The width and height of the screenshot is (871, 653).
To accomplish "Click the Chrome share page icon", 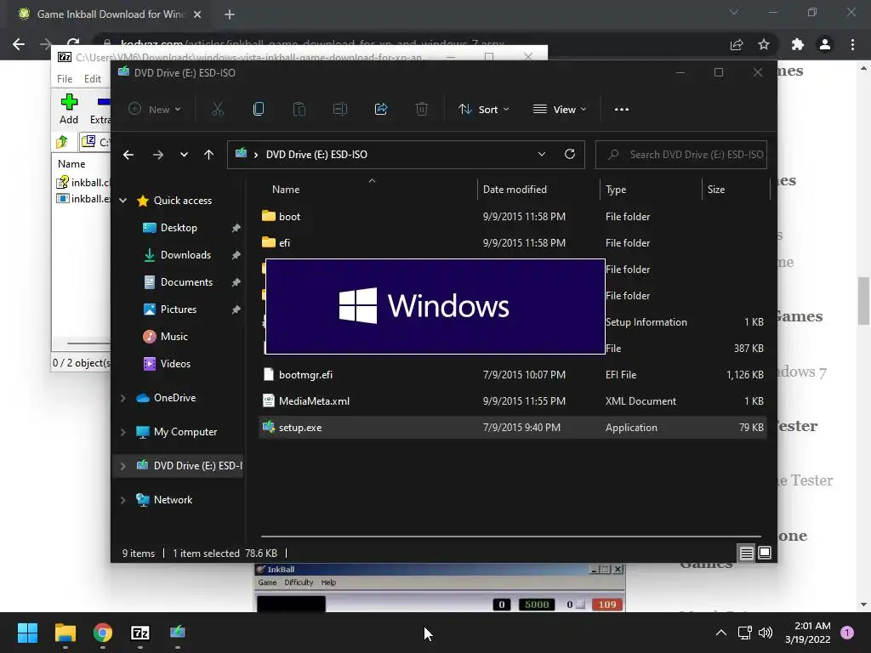I will 737,44.
